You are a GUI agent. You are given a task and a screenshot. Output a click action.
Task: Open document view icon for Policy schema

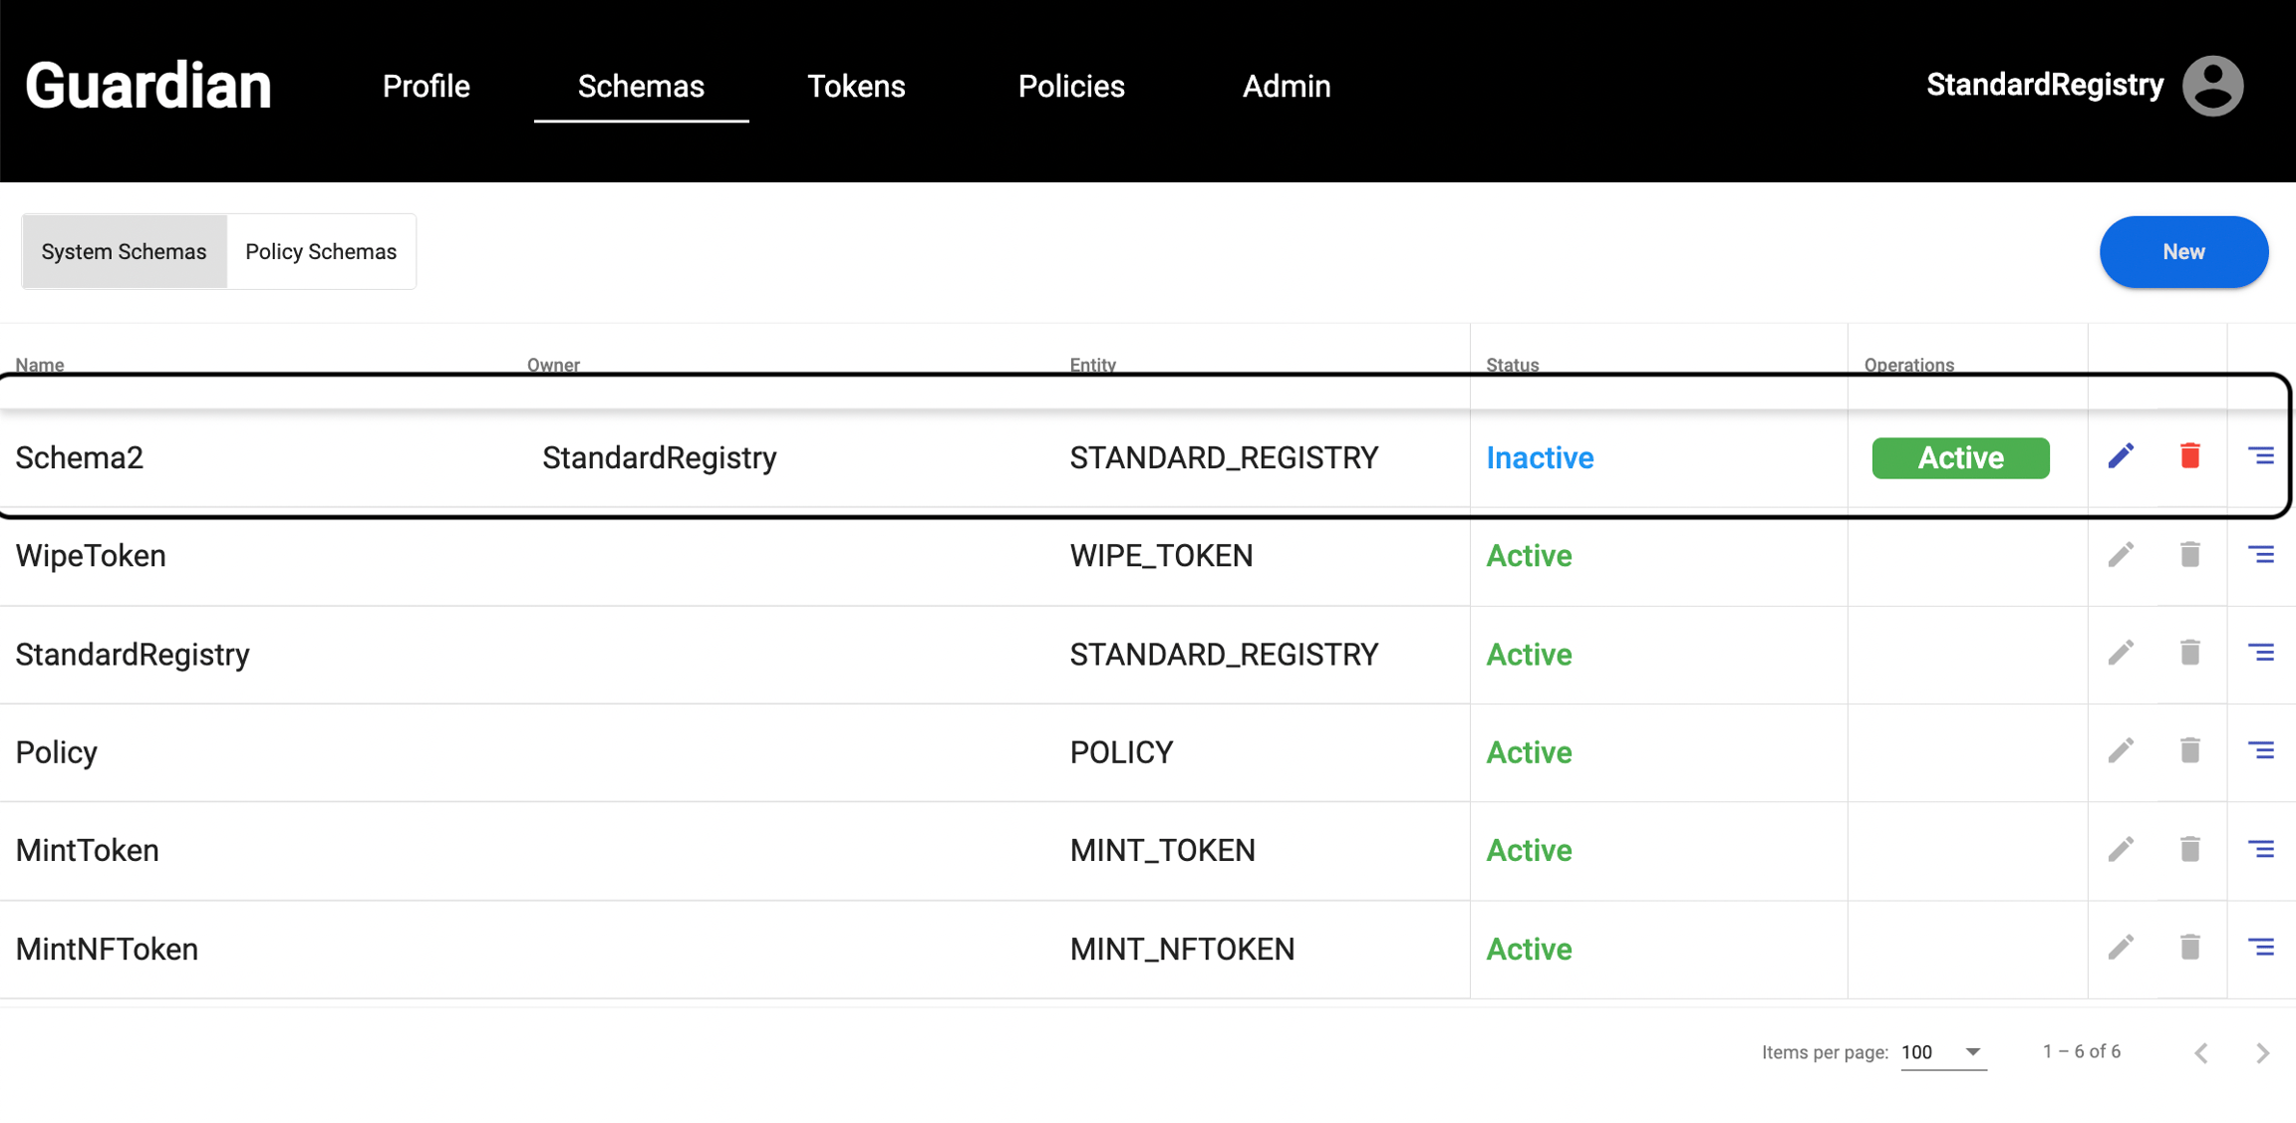2261,750
